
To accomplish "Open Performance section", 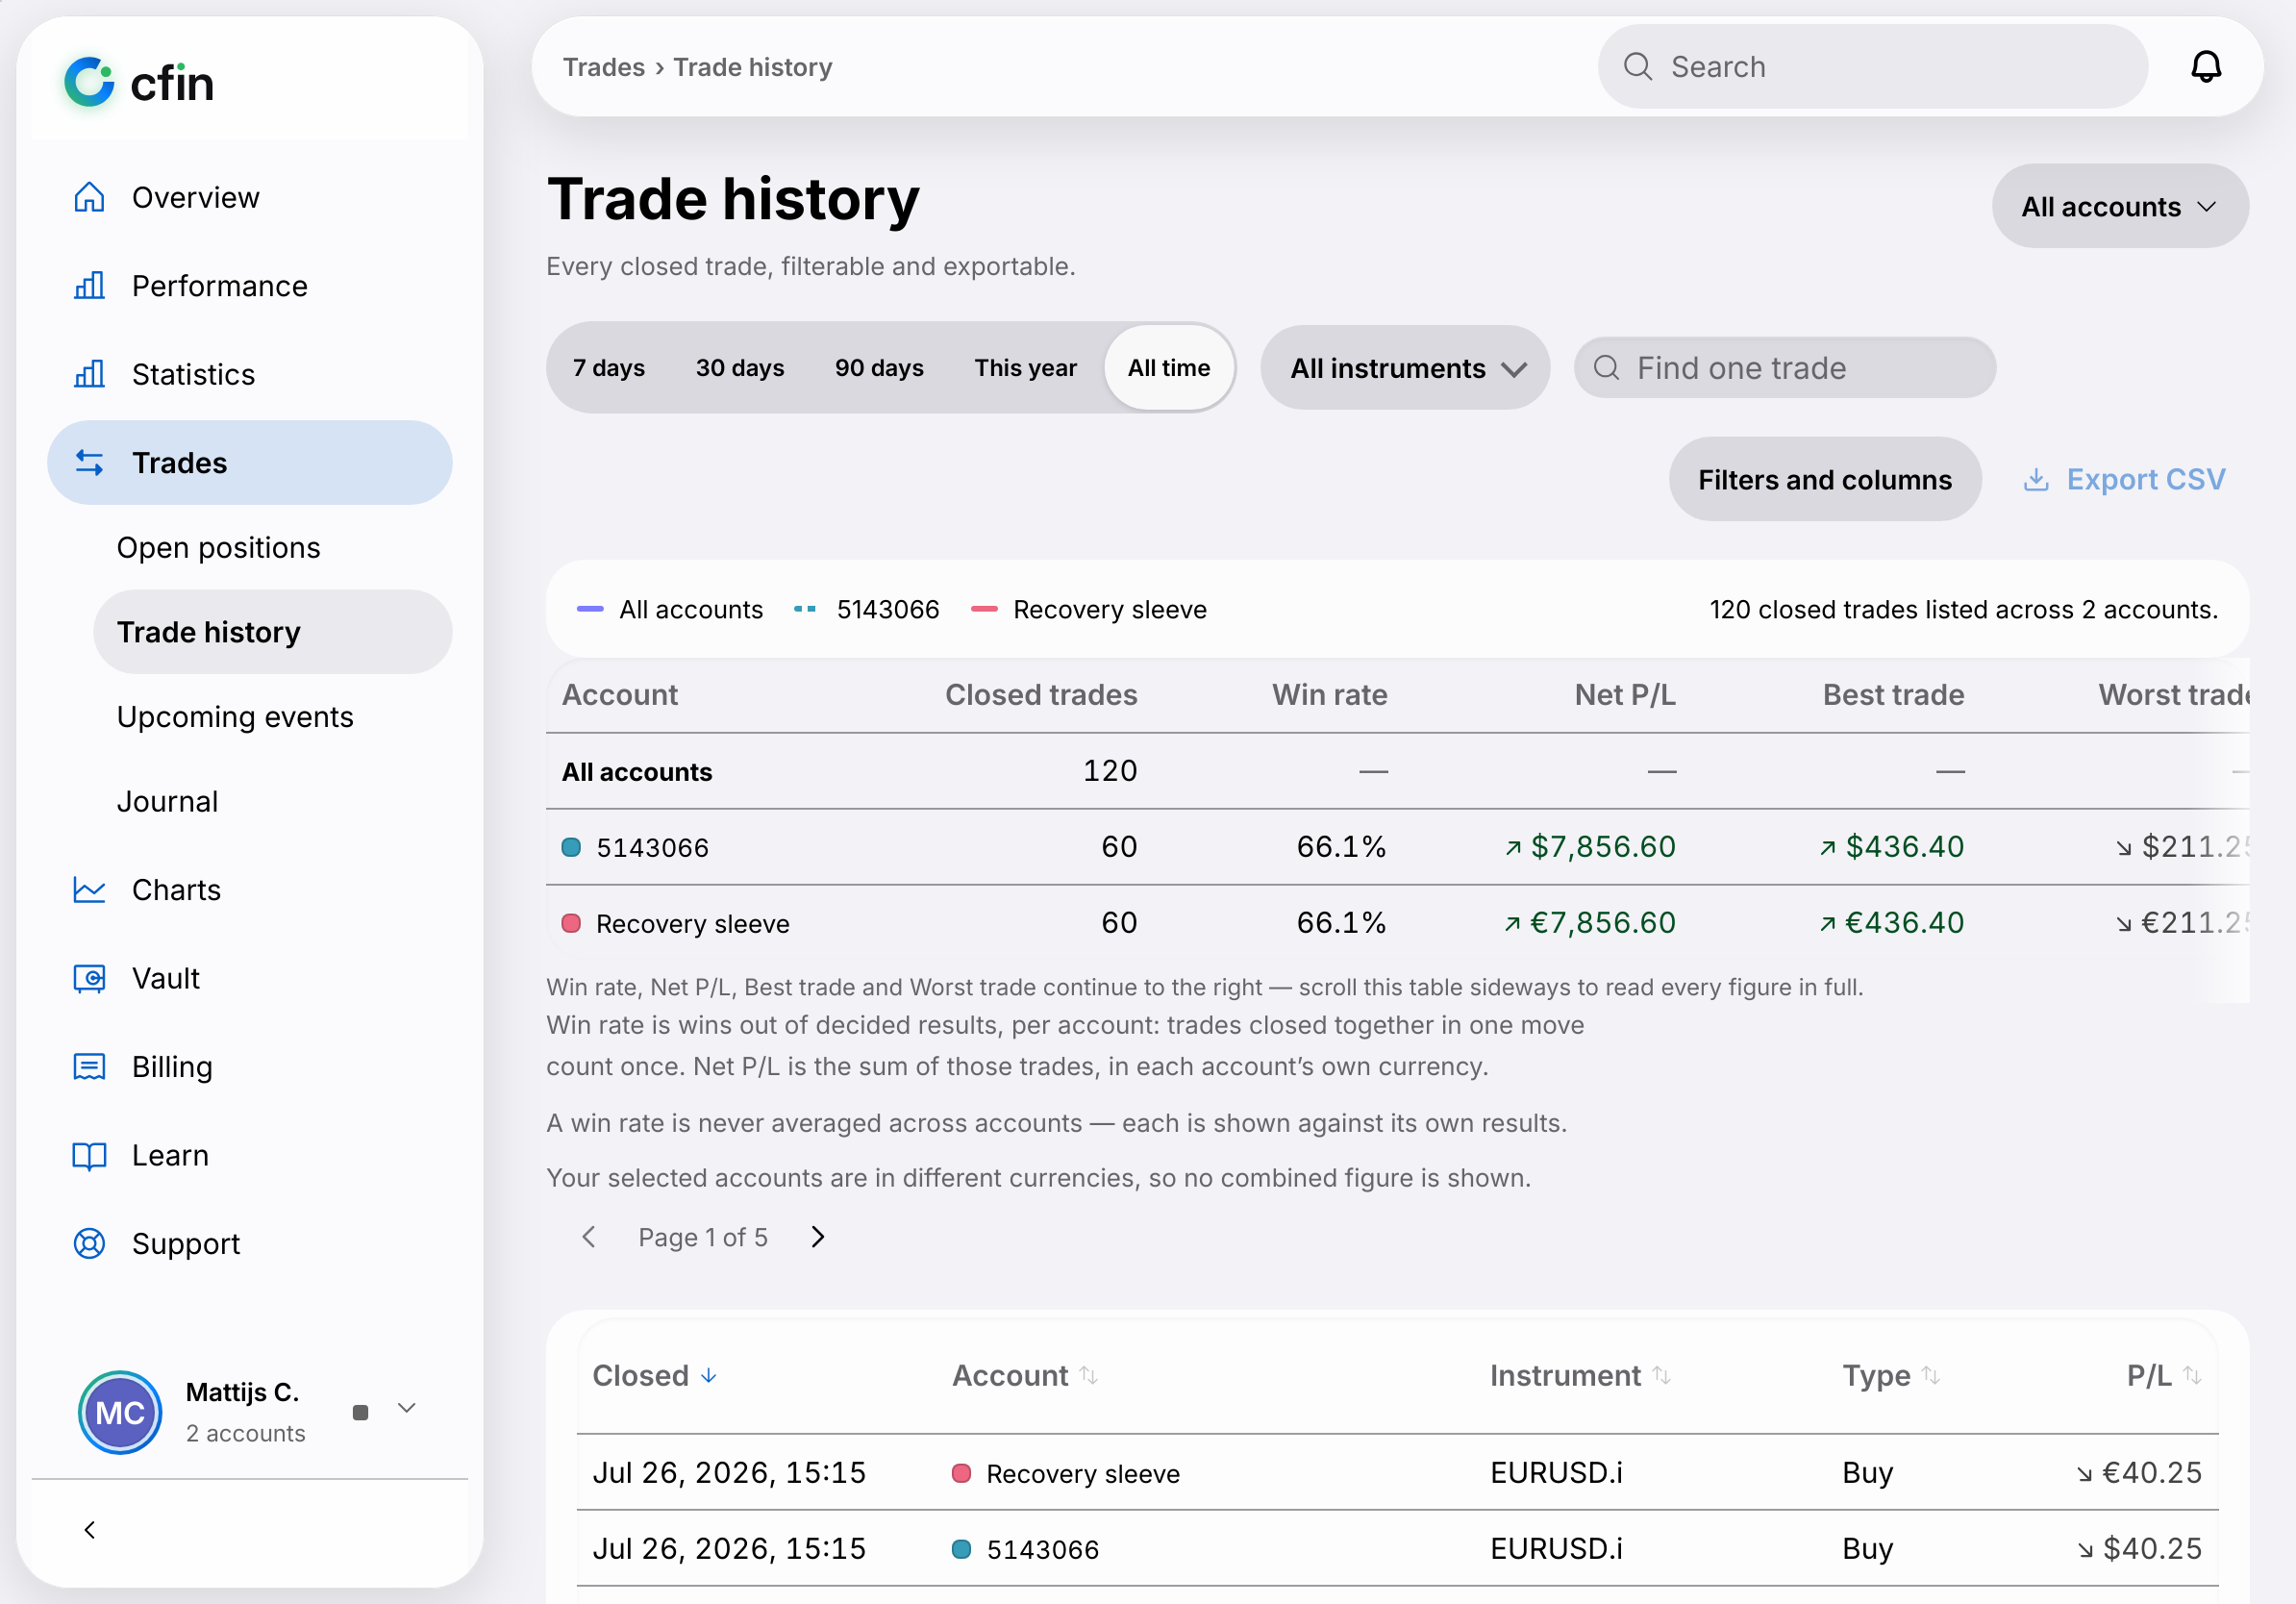I will tap(249, 286).
